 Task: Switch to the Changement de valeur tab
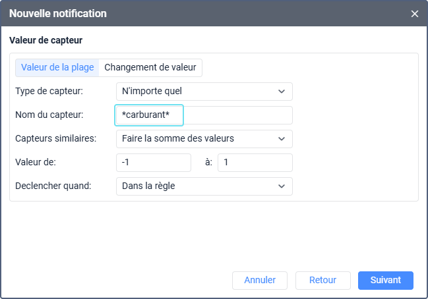151,68
